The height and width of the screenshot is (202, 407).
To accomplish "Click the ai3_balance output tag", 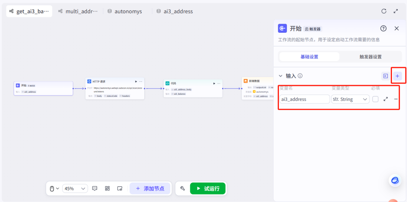I will pyautogui.click(x=178, y=94).
